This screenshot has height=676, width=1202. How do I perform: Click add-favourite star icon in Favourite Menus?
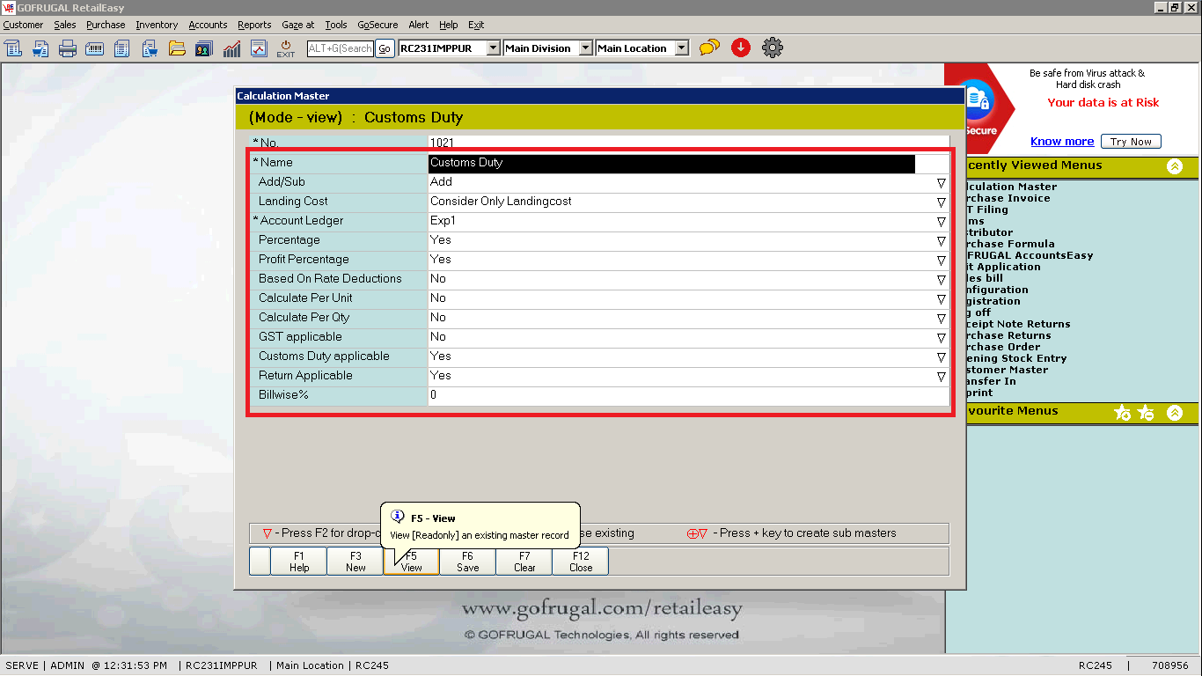tap(1122, 412)
